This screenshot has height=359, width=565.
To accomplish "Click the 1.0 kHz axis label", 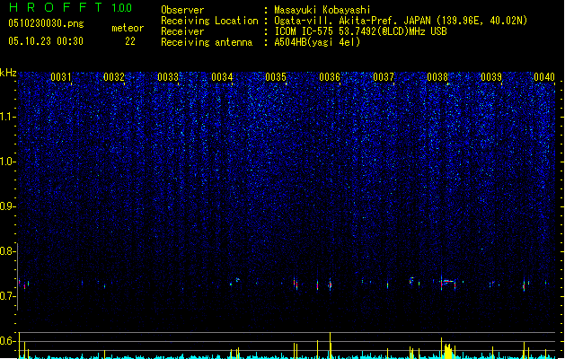I will click(8, 162).
